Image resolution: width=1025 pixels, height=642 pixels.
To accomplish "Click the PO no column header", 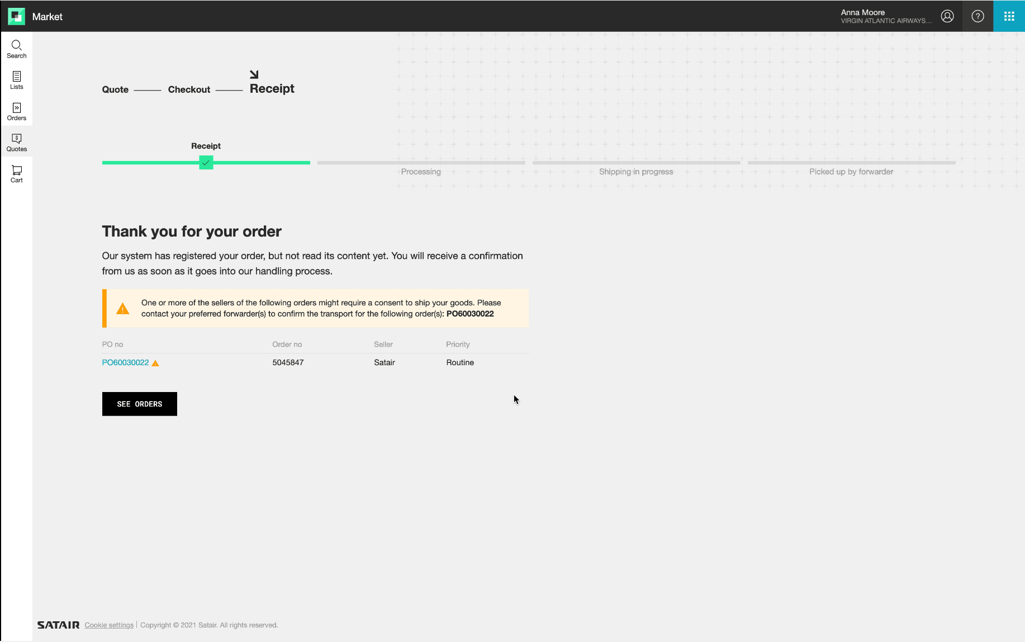I will pos(112,344).
